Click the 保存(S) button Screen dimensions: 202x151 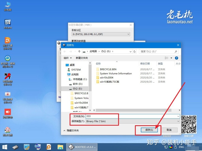(x=149, y=130)
